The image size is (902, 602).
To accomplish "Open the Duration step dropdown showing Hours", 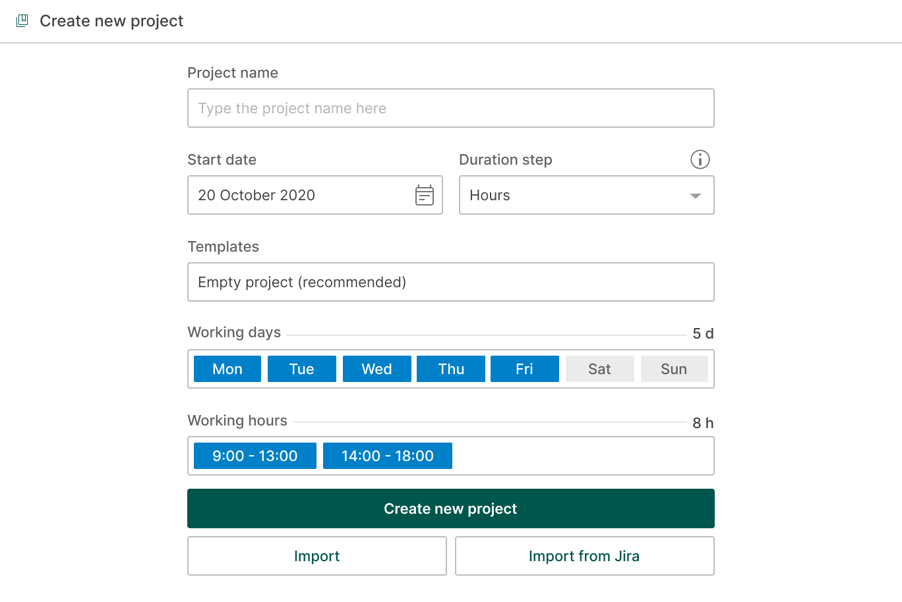I will (x=586, y=195).
